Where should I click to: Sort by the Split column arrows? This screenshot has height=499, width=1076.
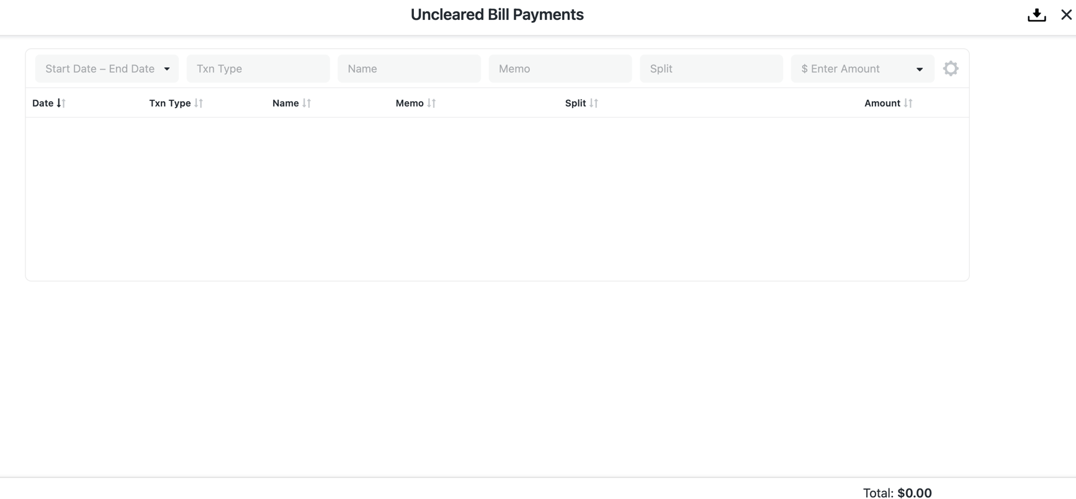tap(594, 103)
